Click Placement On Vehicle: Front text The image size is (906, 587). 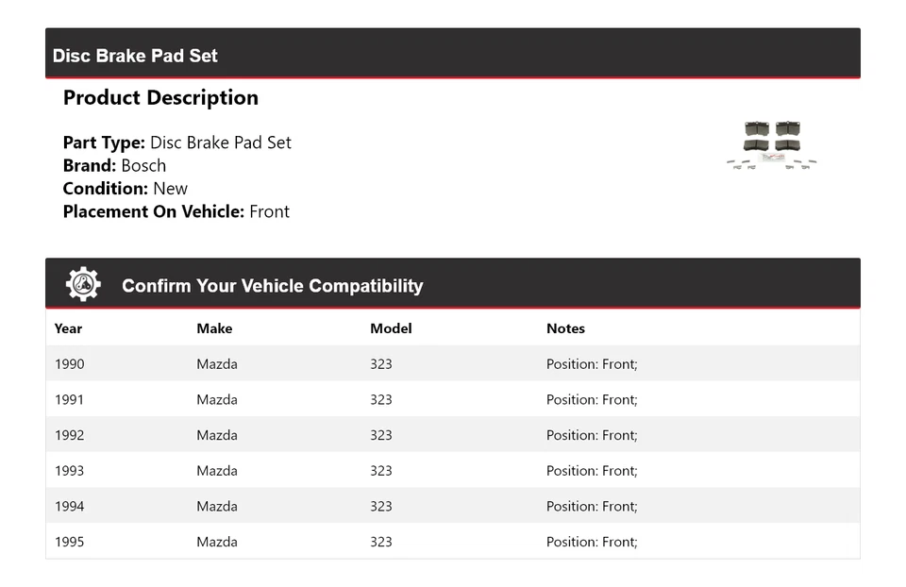click(176, 211)
